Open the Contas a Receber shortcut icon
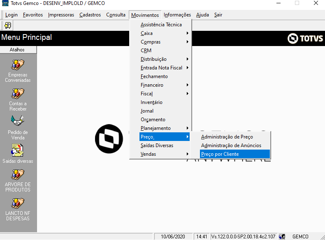This screenshot has height=240, width=325. (x=18, y=94)
